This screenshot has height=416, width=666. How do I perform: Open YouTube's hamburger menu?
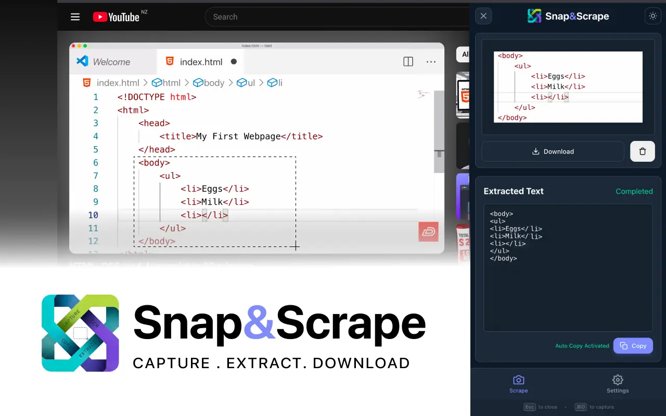[x=75, y=16]
